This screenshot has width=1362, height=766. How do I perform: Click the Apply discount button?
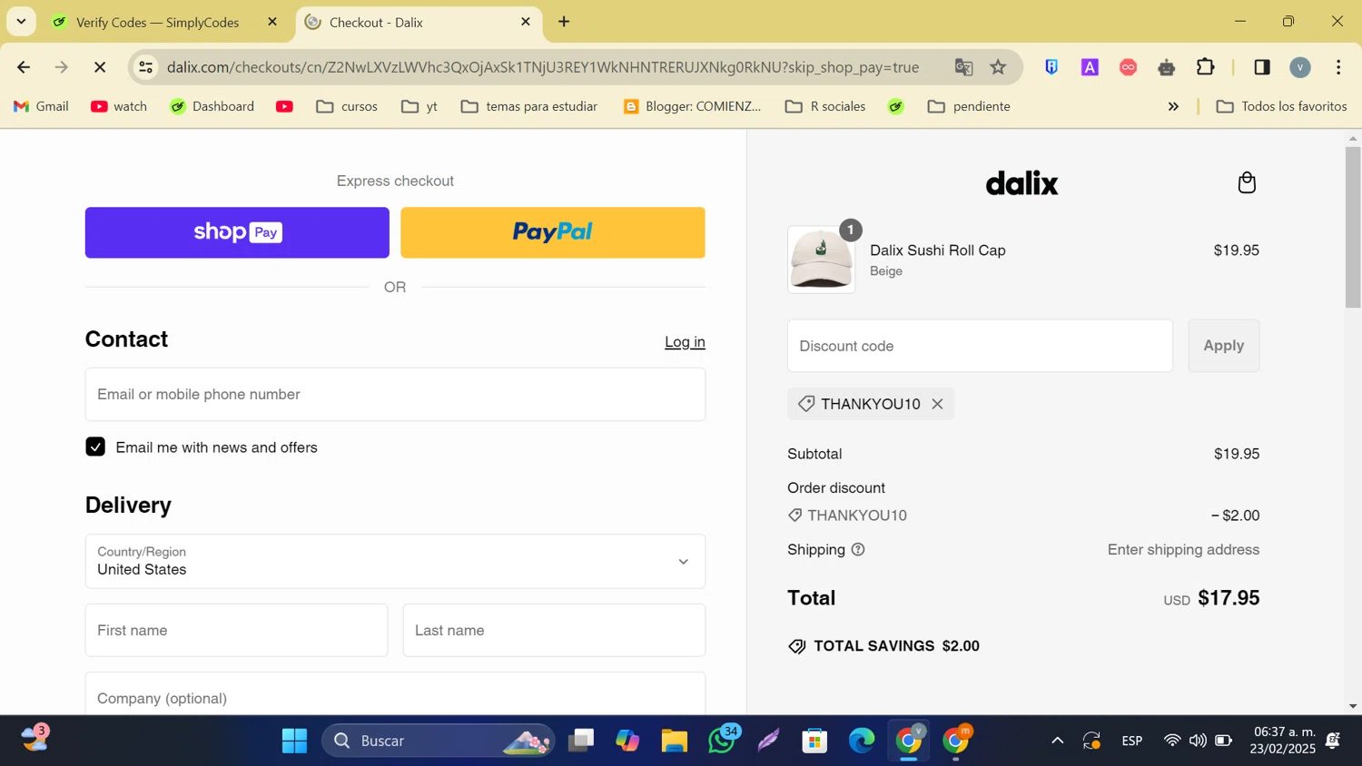point(1223,346)
